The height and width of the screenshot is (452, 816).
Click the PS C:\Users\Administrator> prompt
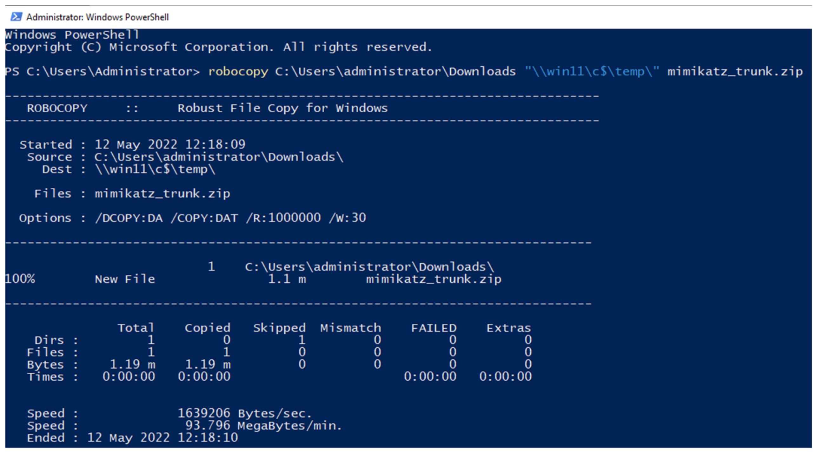point(102,71)
